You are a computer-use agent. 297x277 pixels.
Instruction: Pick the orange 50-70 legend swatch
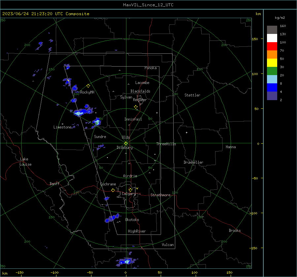point(272,54)
